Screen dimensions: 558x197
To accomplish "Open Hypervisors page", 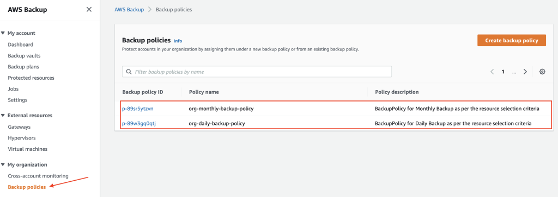I will [x=22, y=138].
